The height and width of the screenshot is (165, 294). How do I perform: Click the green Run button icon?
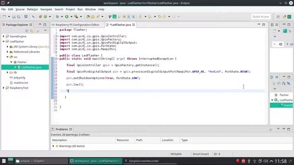(x=67, y=16)
